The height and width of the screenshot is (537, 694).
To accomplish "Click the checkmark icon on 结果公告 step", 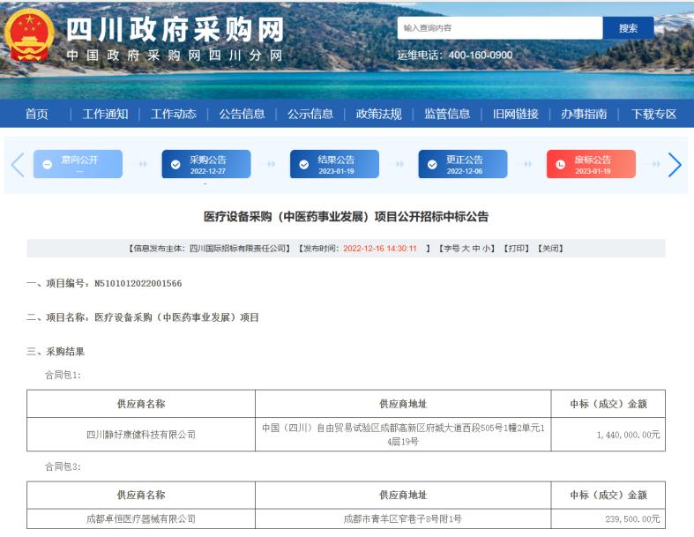I will point(304,165).
